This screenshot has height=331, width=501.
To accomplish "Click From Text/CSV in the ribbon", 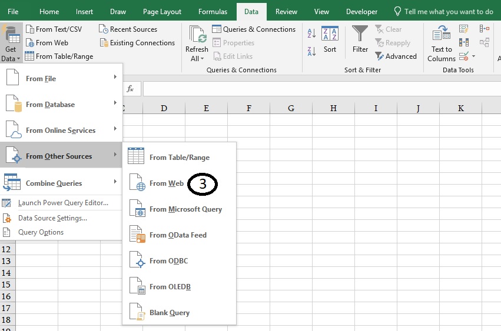I will [x=54, y=29].
